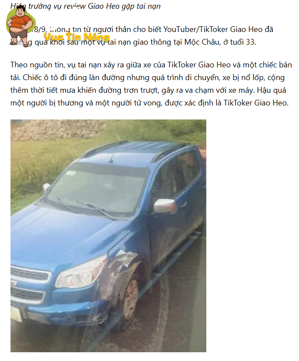Click the truck's silver side mirror in photo

pos(165,205)
